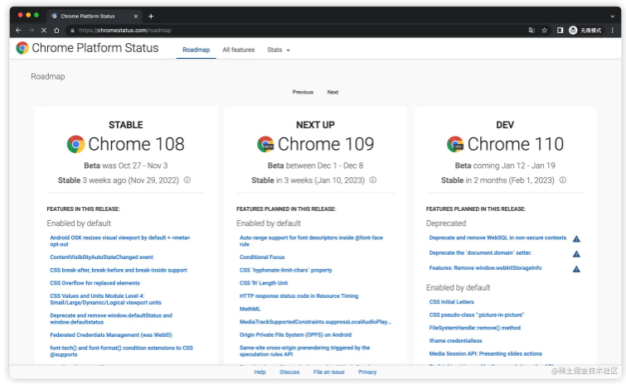Screen dimensions: 626x384
Task: Bookmark this page with the star icon
Action: click(x=544, y=31)
